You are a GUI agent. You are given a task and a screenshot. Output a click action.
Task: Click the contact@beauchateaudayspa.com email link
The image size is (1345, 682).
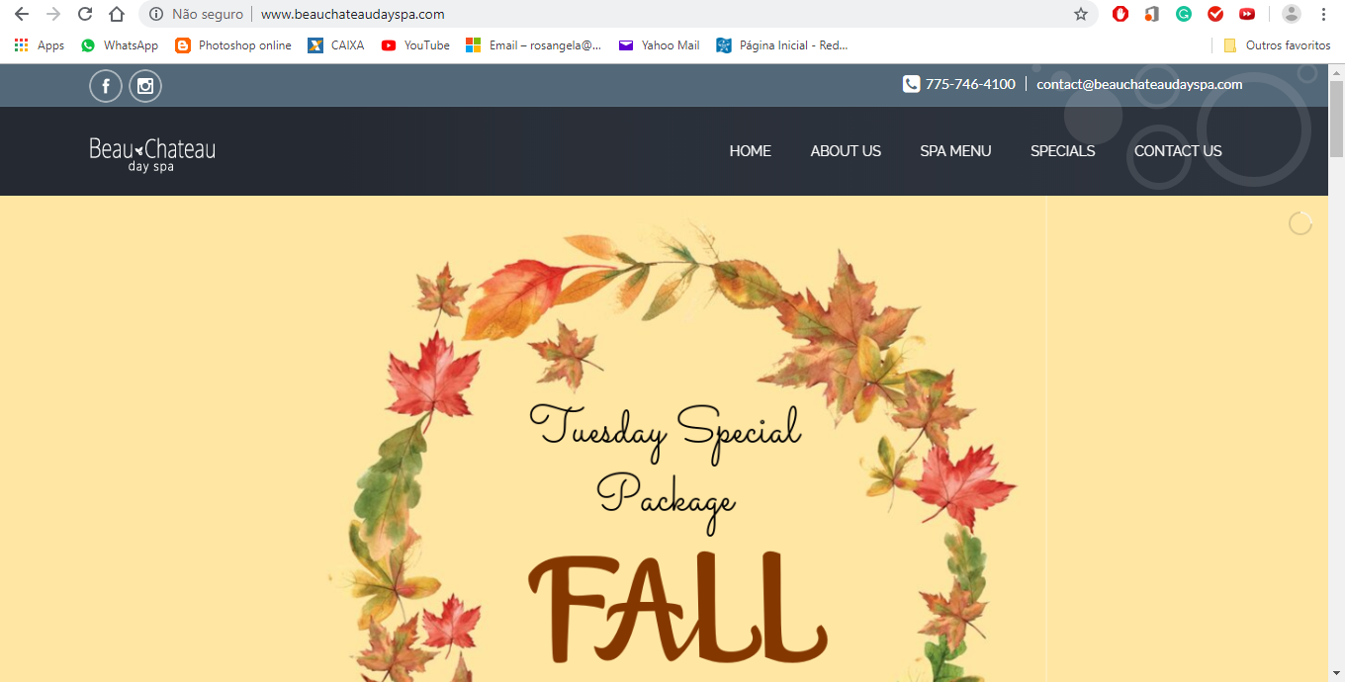click(x=1139, y=84)
